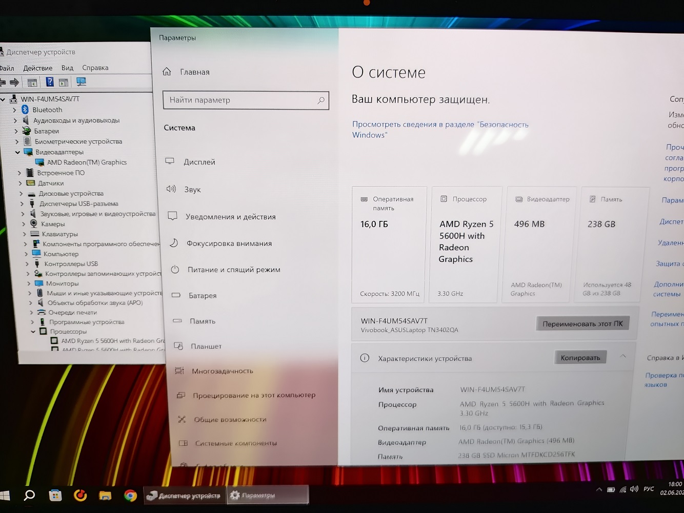The height and width of the screenshot is (513, 684).
Task: Click the Переименовать этот ПК button
Action: pyautogui.click(x=582, y=323)
